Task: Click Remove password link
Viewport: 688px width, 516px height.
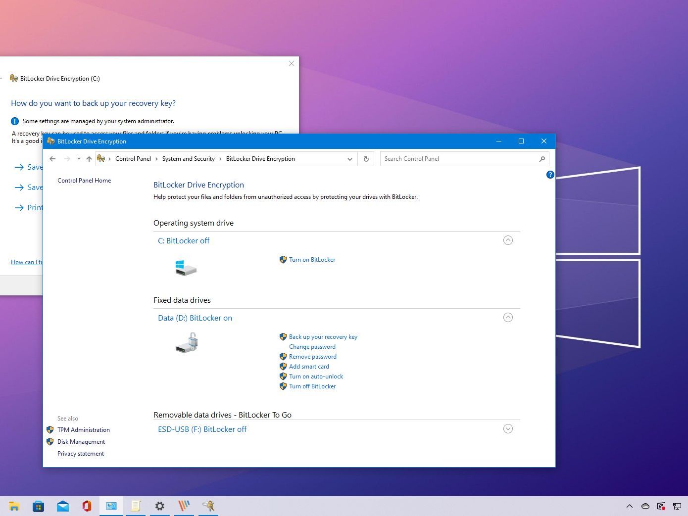Action: [x=312, y=357]
